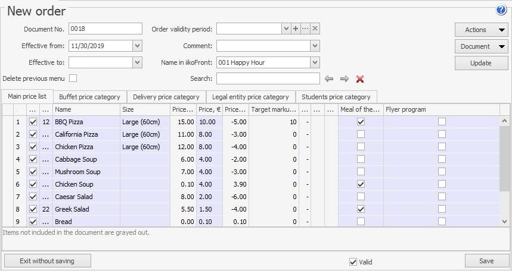Viewport: 512px width, 271px height.
Task: Click the plus icon next to Order validity period
Action: click(x=295, y=29)
